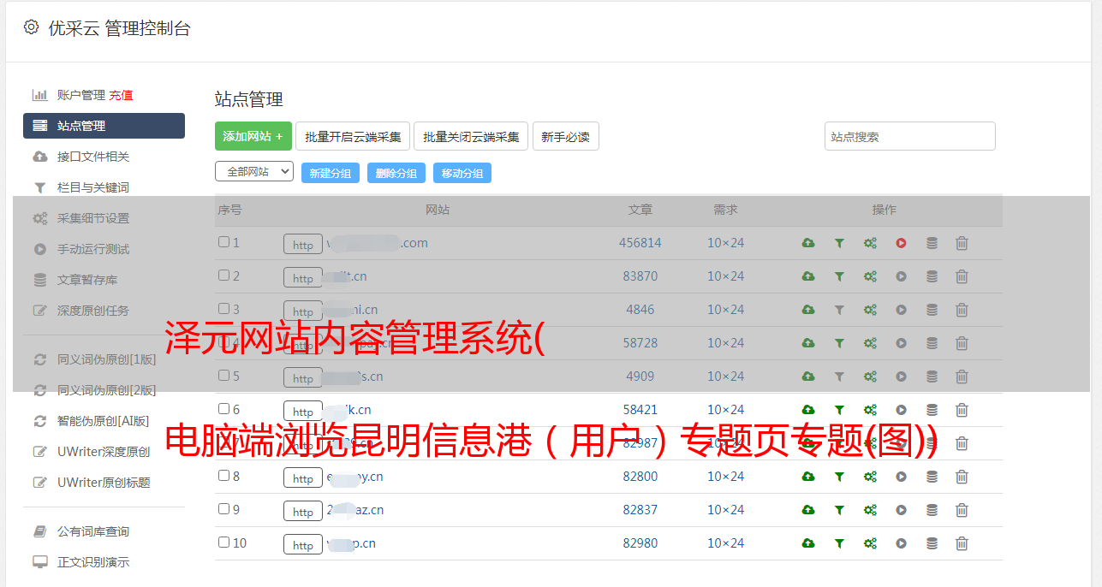Open database icon for row 1
This screenshot has width=1102, height=587.
[x=932, y=243]
